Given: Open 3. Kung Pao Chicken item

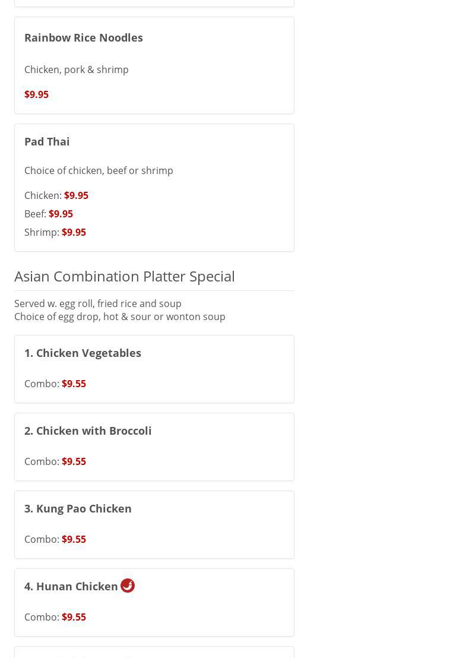Looking at the screenshot, I should 78,508.
